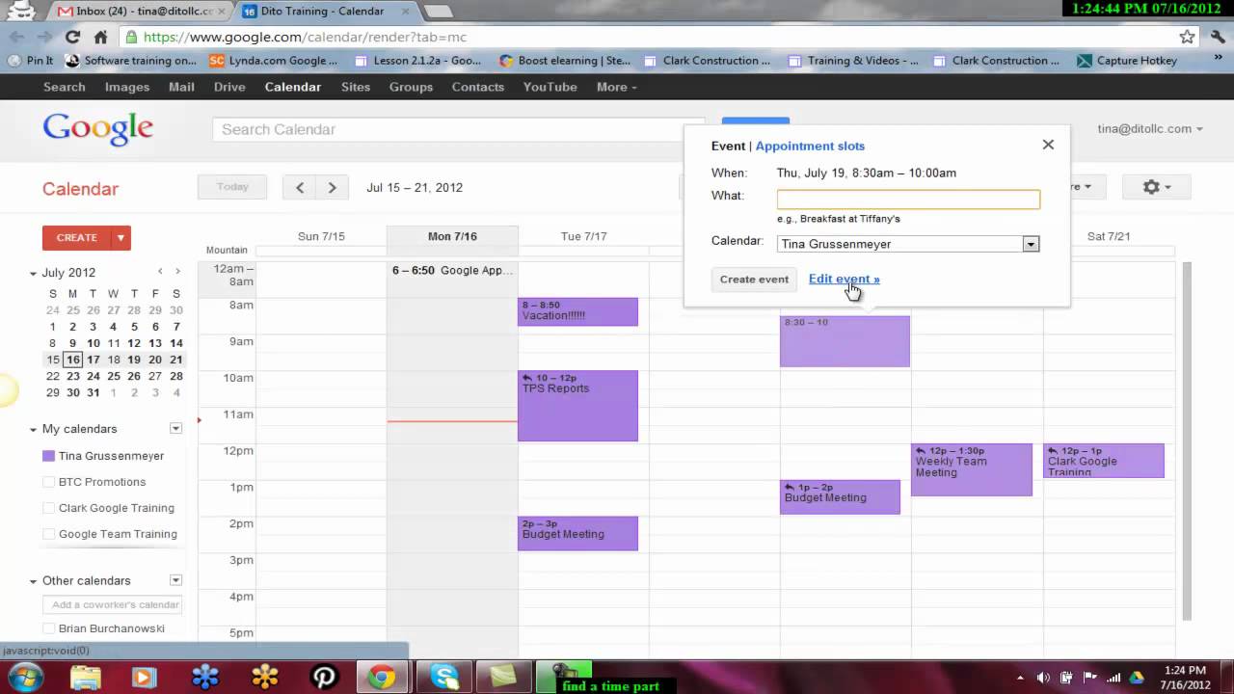
Task: Collapse the My calendars section
Action: tap(33, 429)
